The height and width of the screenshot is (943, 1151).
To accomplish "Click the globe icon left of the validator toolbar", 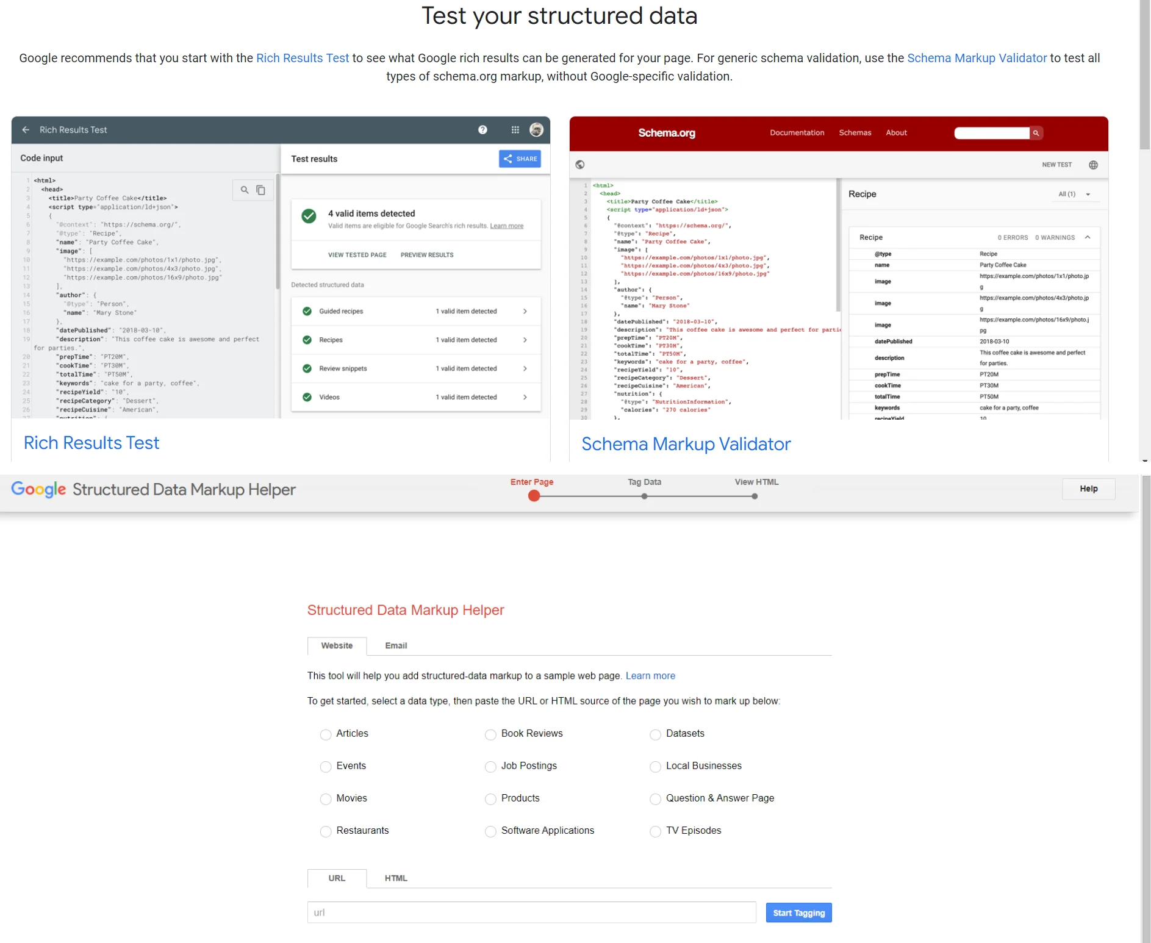I will click(580, 165).
